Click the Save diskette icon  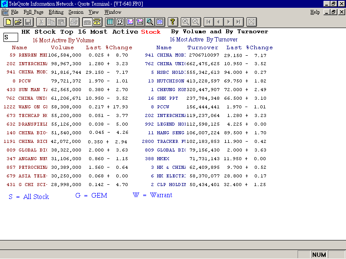(x=28, y=22)
